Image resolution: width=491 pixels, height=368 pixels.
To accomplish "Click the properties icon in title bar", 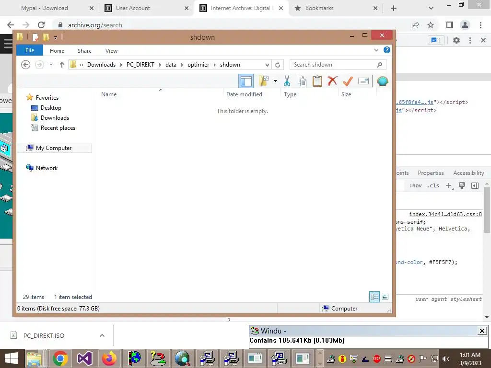I will point(35,37).
